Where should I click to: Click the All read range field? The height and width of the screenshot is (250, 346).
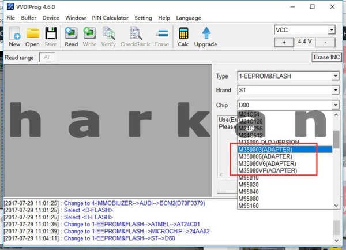coord(47,57)
